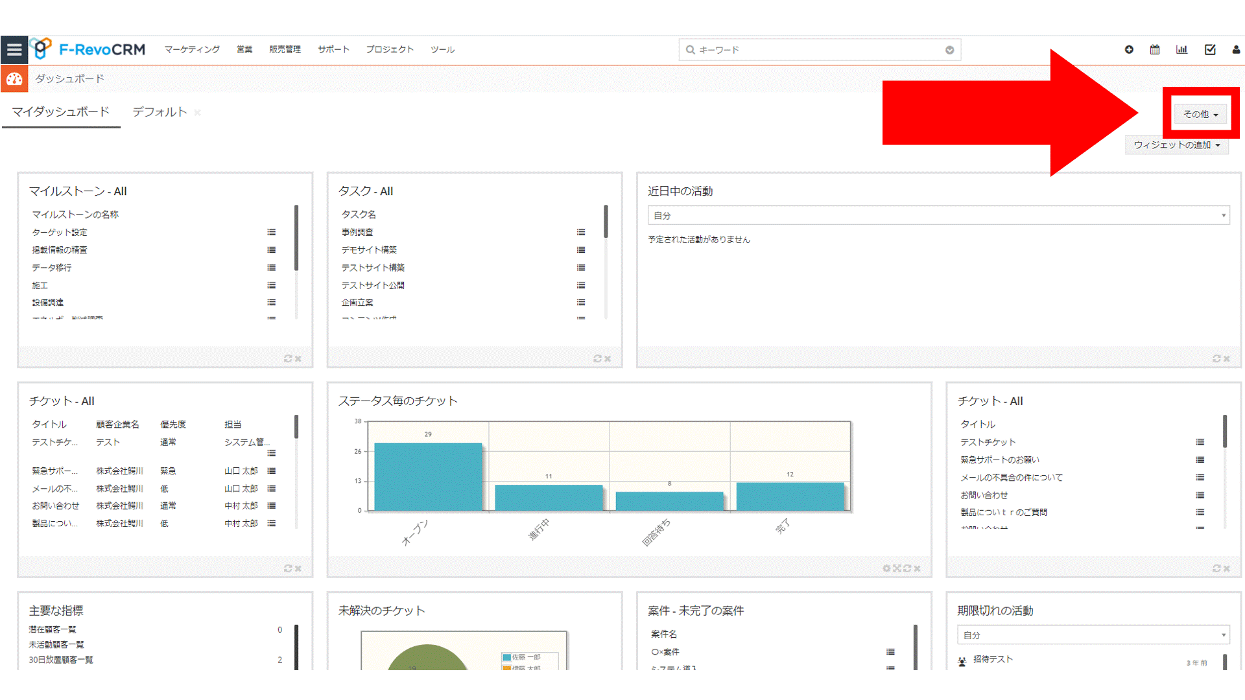
Task: Click the quick create plus icon
Action: pyautogui.click(x=1129, y=49)
